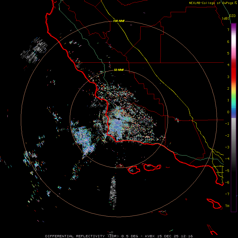This screenshot has width=238, height=238.
Task: Click the 0 value on color scale
Action: (228, 112)
